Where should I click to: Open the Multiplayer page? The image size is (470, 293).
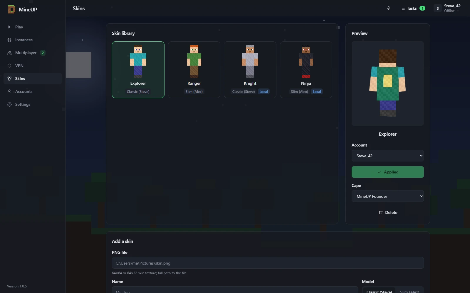click(x=33, y=53)
